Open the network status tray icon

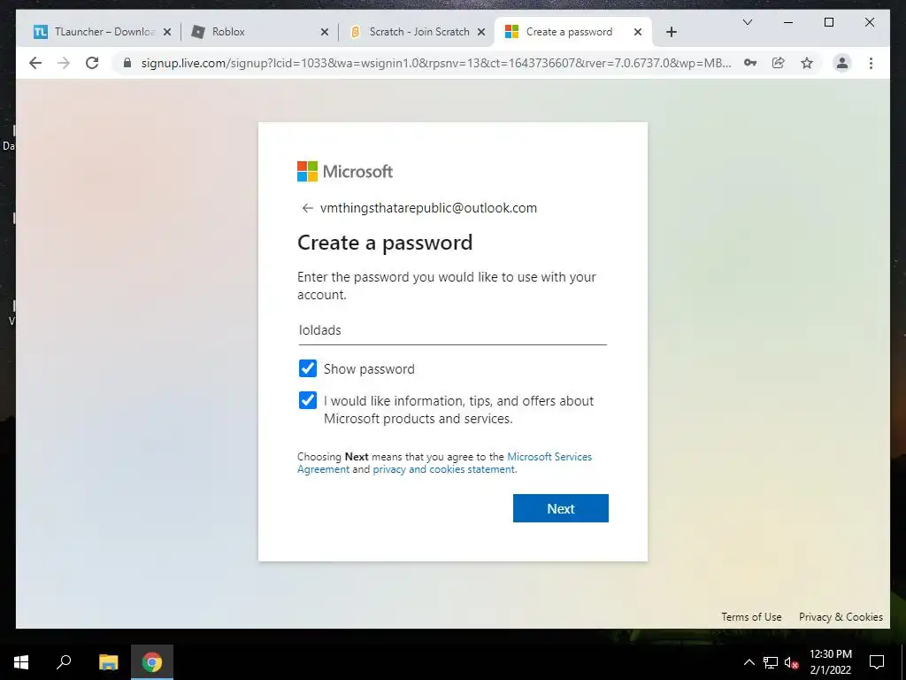pyautogui.click(x=771, y=662)
